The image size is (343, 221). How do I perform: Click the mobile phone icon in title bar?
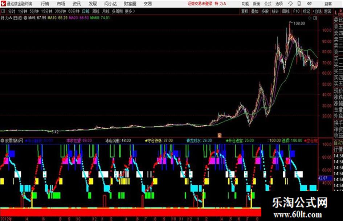click(x=299, y=4)
